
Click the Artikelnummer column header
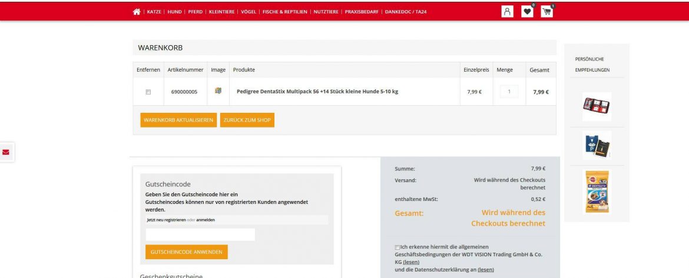[185, 70]
